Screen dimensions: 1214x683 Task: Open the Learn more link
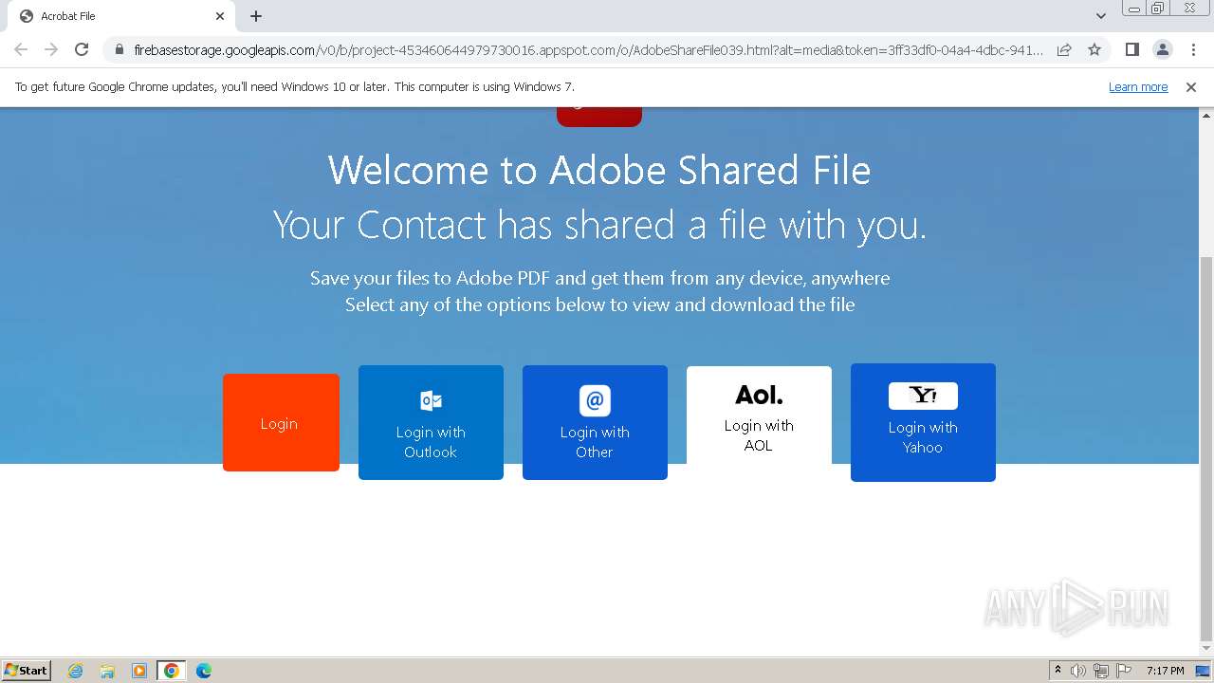point(1138,87)
